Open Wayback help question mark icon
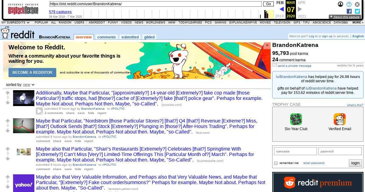Screen dimensions: 365x192 (x=349, y=4)
